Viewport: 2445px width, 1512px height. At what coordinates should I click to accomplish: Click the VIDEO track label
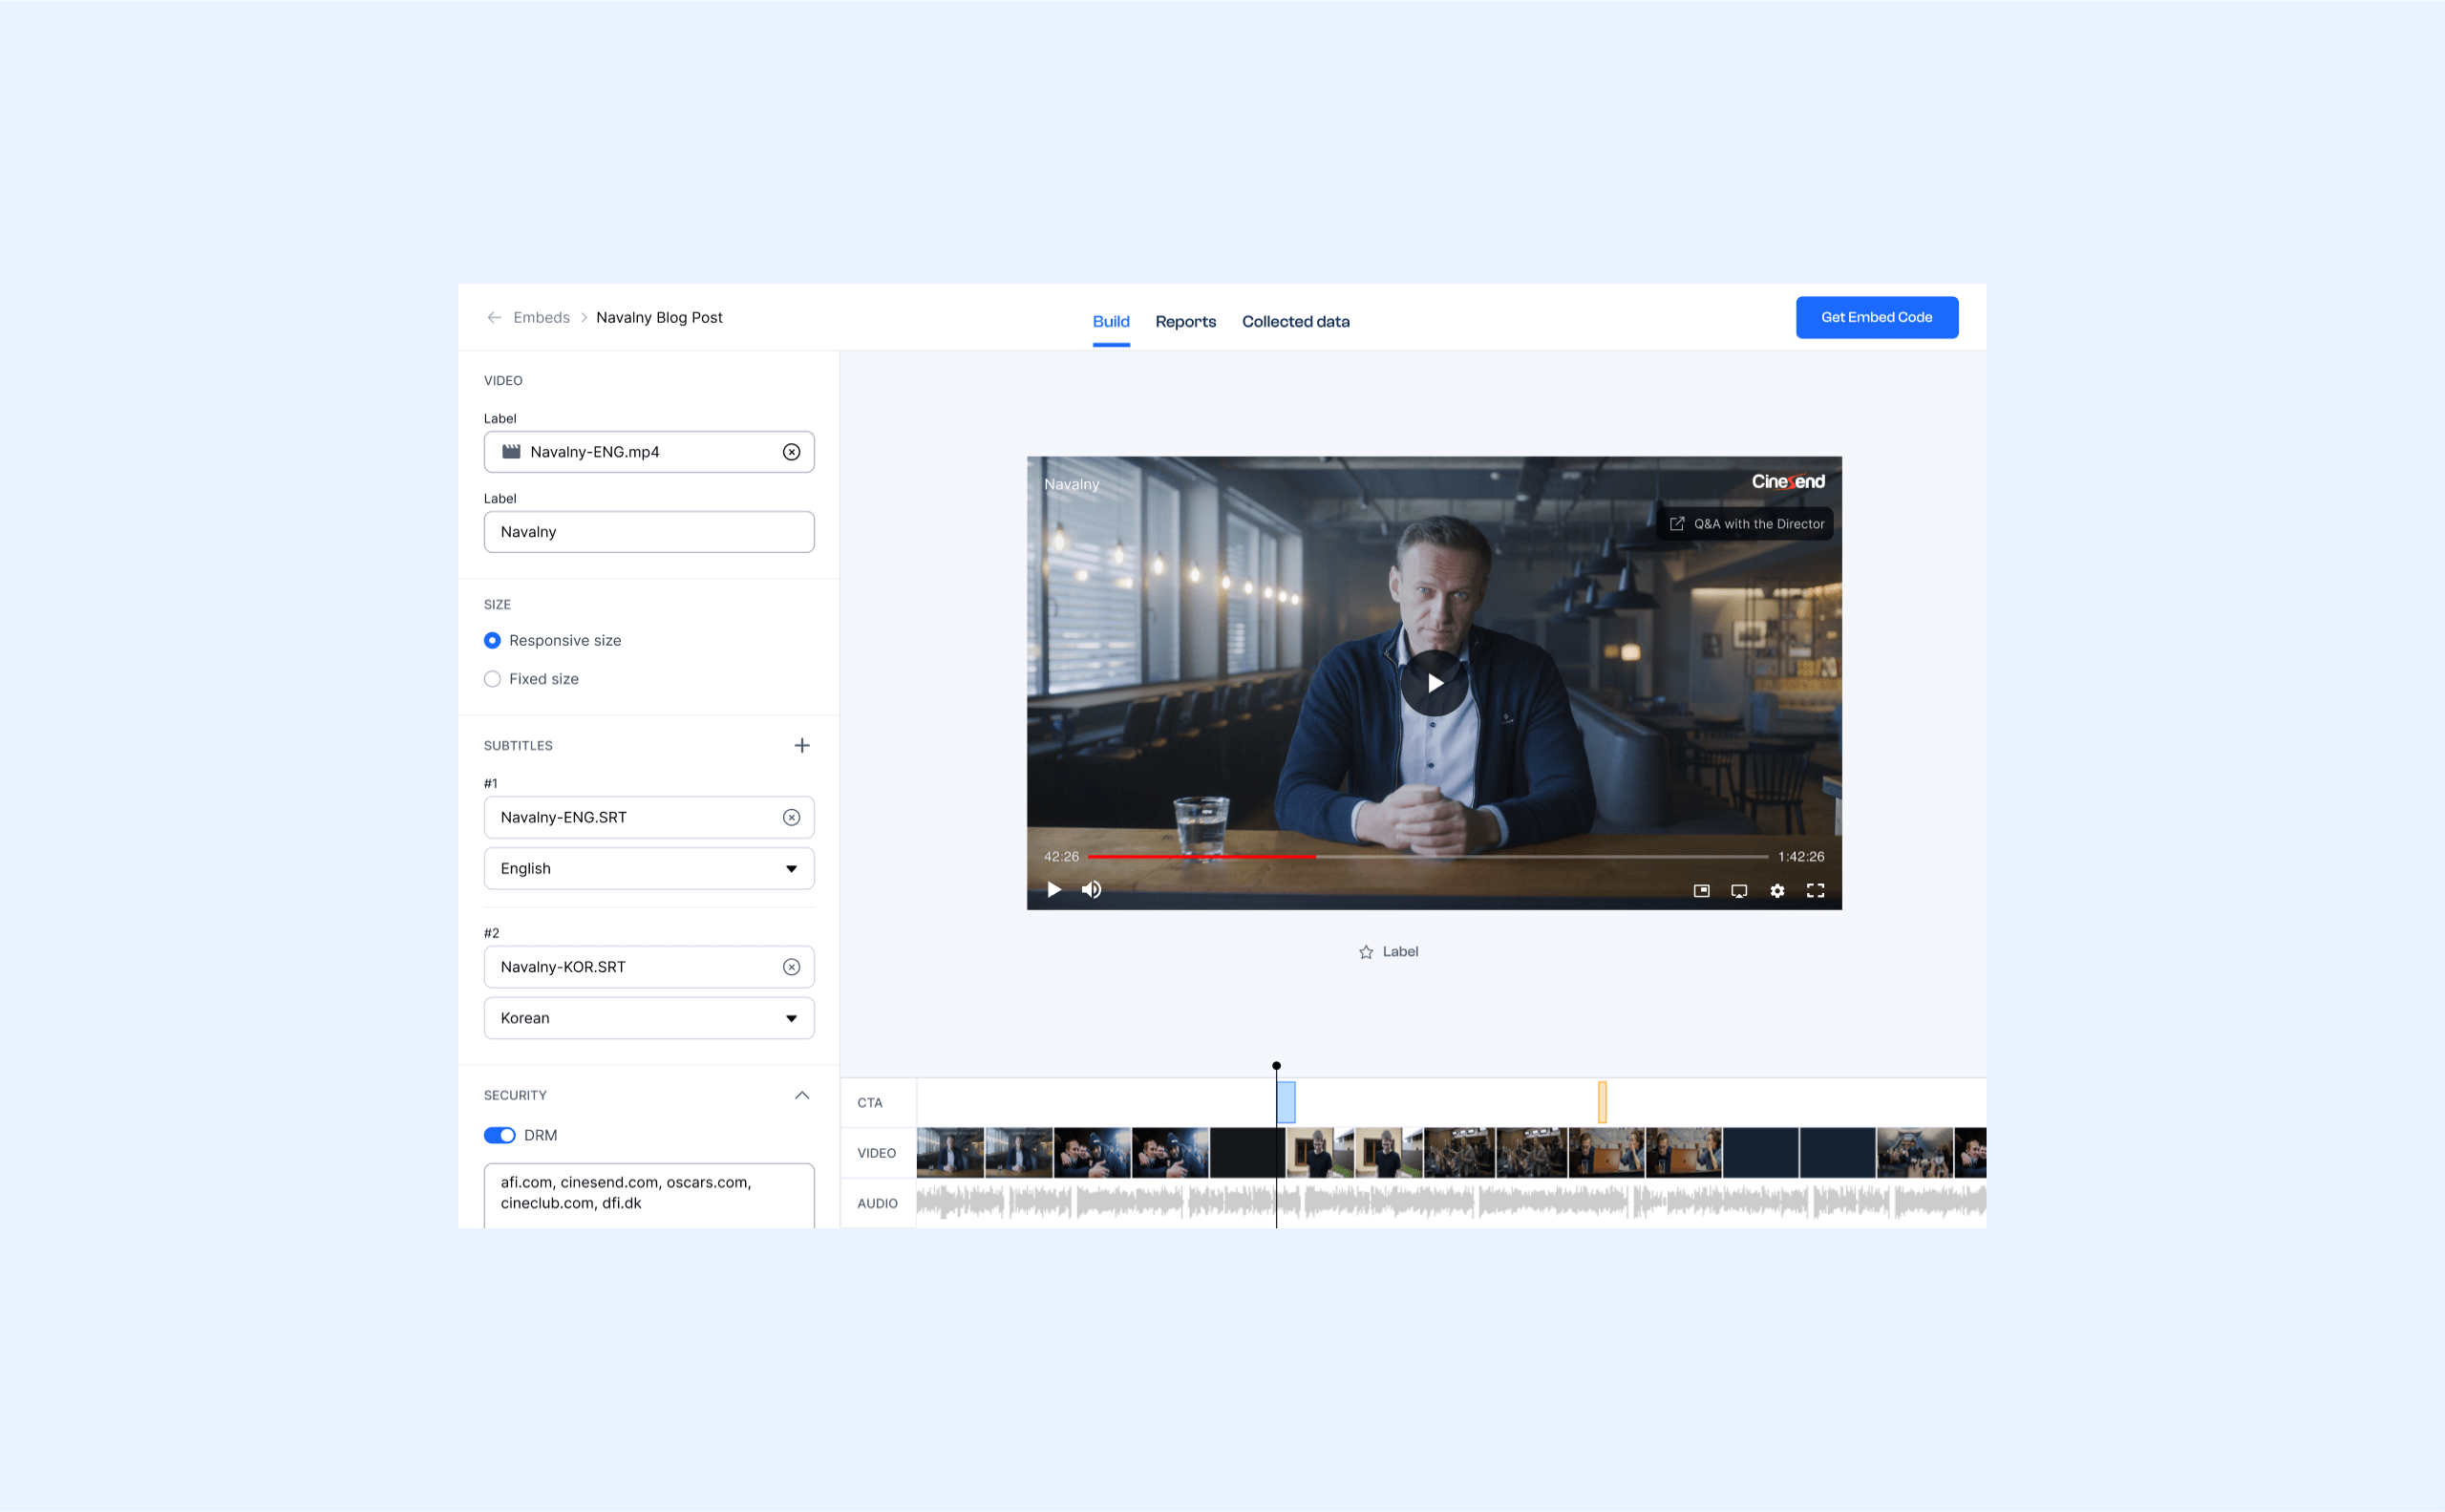coord(876,1153)
